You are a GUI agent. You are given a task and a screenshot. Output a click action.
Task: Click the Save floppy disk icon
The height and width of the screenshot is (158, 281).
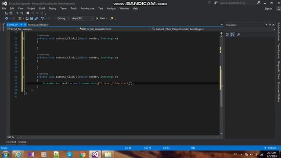pos(32,18)
